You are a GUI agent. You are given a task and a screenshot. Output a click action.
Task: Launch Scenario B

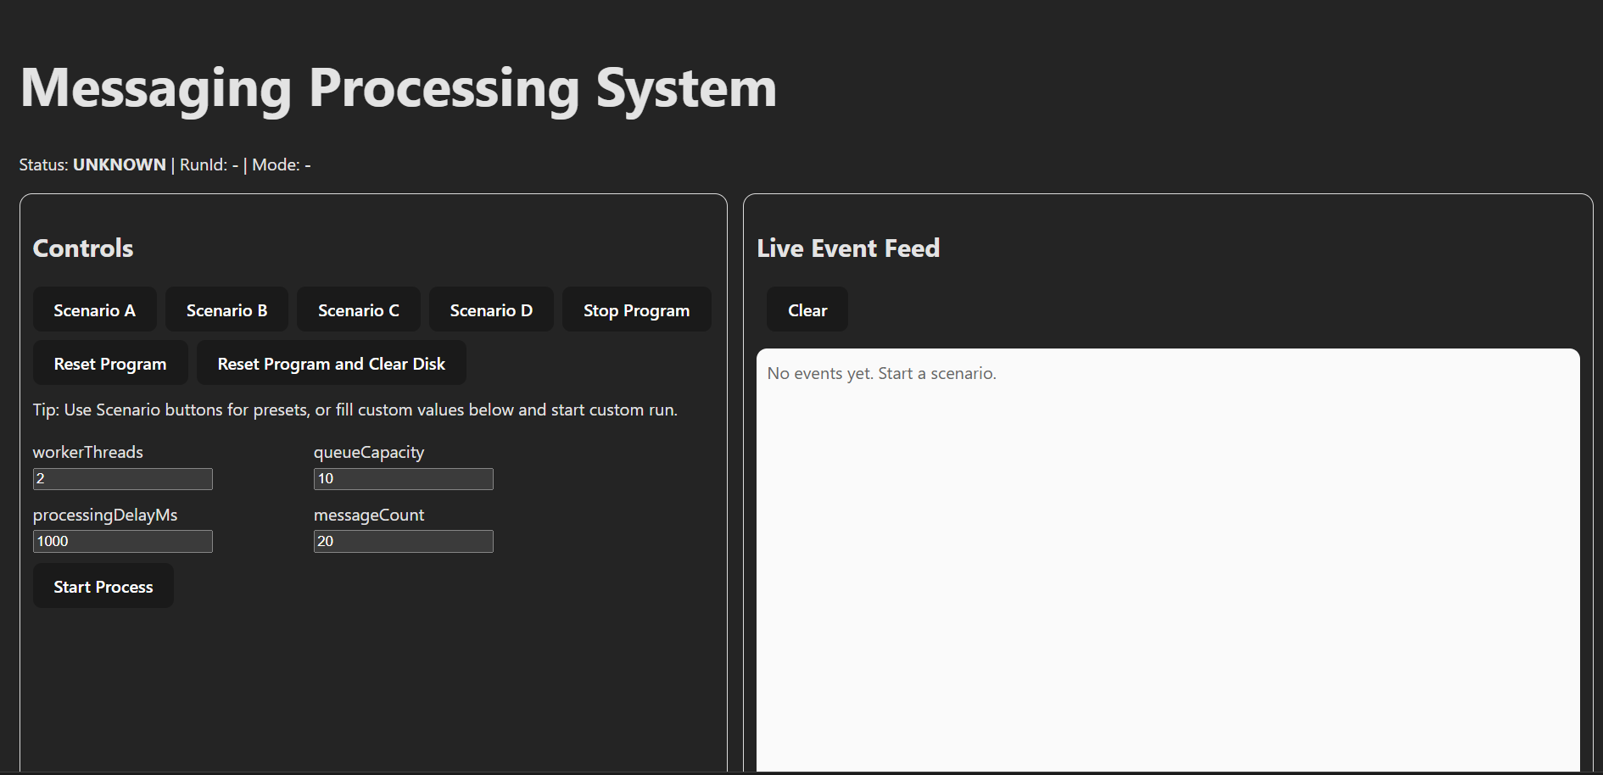point(226,309)
